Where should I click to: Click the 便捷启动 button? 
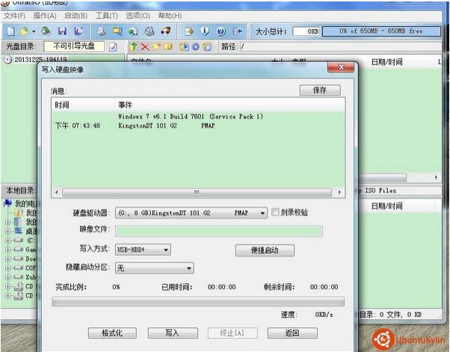[x=264, y=250]
